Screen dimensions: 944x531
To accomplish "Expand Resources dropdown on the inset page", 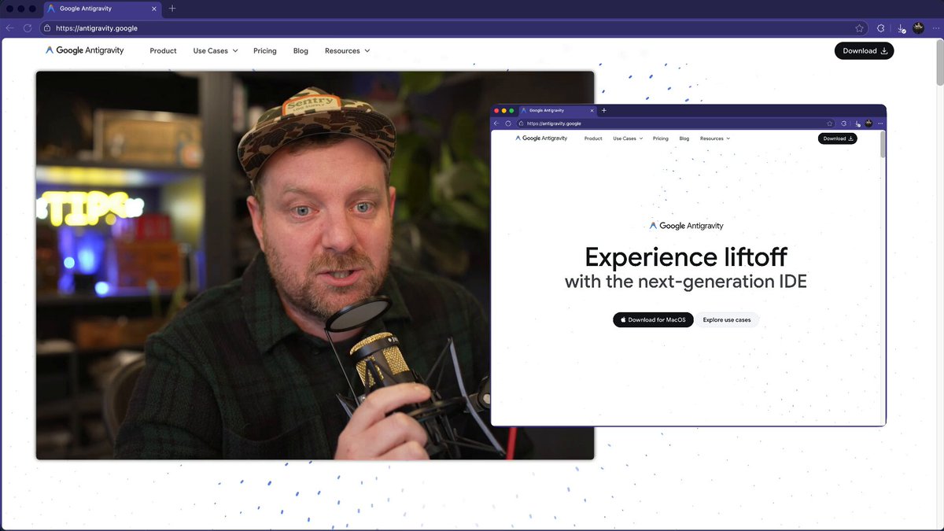I will 715,138.
